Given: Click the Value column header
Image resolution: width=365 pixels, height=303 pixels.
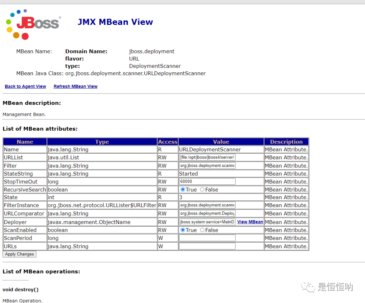Looking at the screenshot, I should [x=221, y=142].
